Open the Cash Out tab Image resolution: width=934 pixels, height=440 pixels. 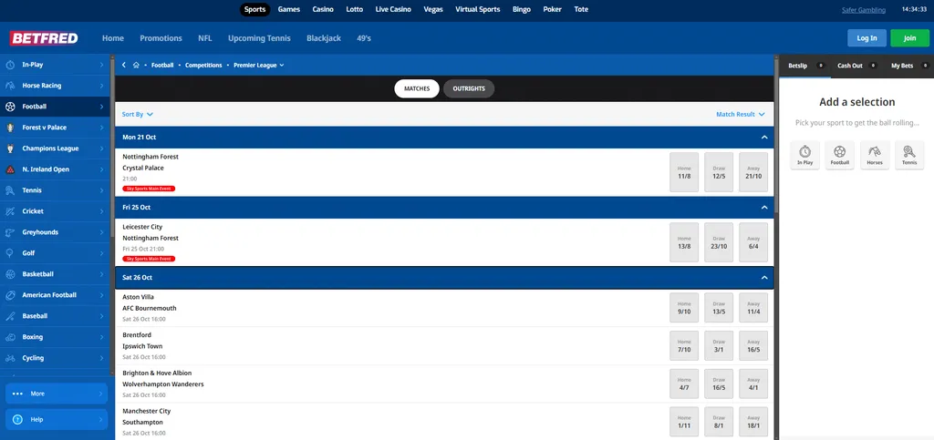pyautogui.click(x=856, y=66)
